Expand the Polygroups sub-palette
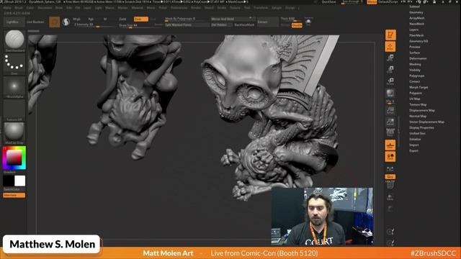 click(x=416, y=76)
